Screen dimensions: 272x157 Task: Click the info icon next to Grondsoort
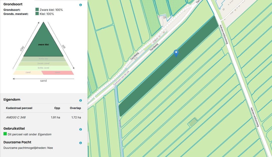81,5
